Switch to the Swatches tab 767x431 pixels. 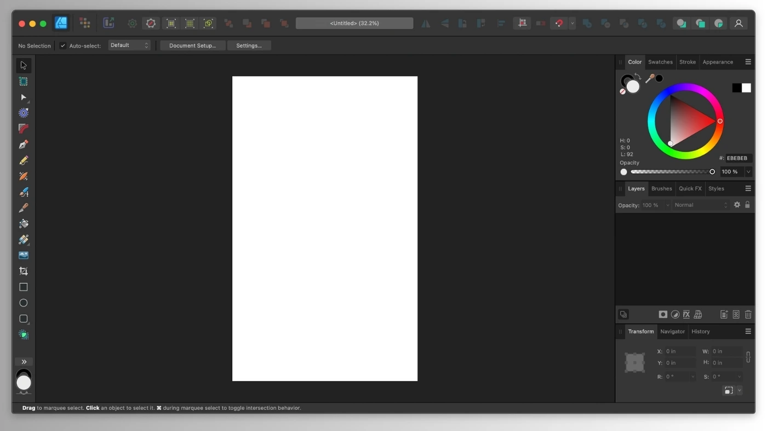[x=660, y=62]
